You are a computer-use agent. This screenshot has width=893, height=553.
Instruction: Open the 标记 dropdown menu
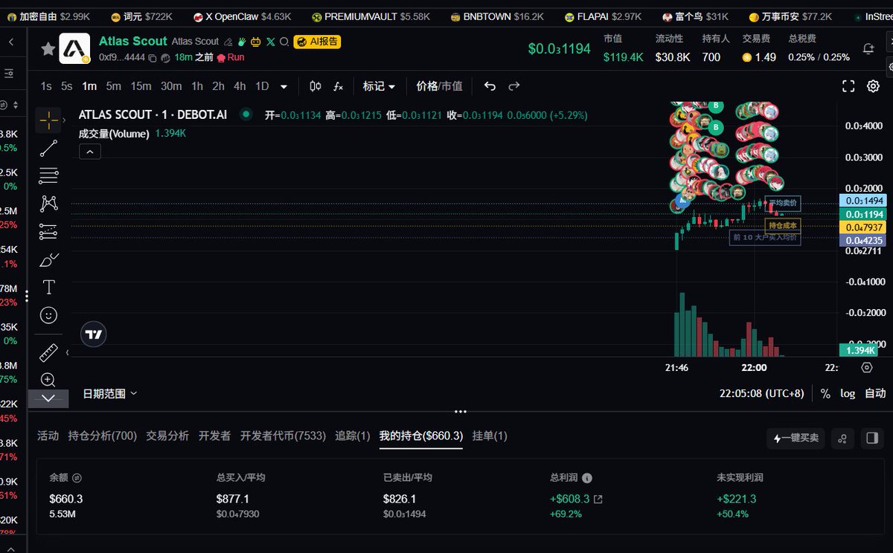pos(378,86)
